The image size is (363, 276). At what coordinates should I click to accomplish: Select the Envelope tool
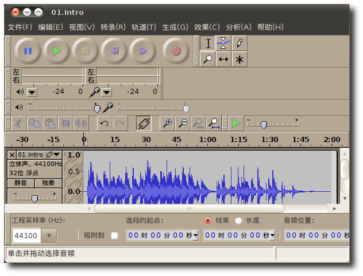pos(223,43)
